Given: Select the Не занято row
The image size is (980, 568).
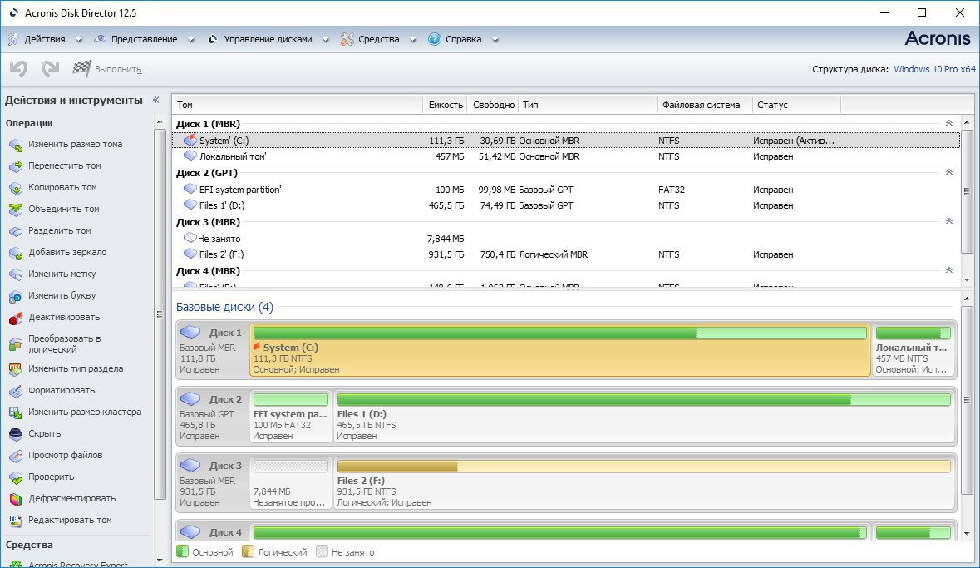Looking at the screenshot, I should point(566,239).
